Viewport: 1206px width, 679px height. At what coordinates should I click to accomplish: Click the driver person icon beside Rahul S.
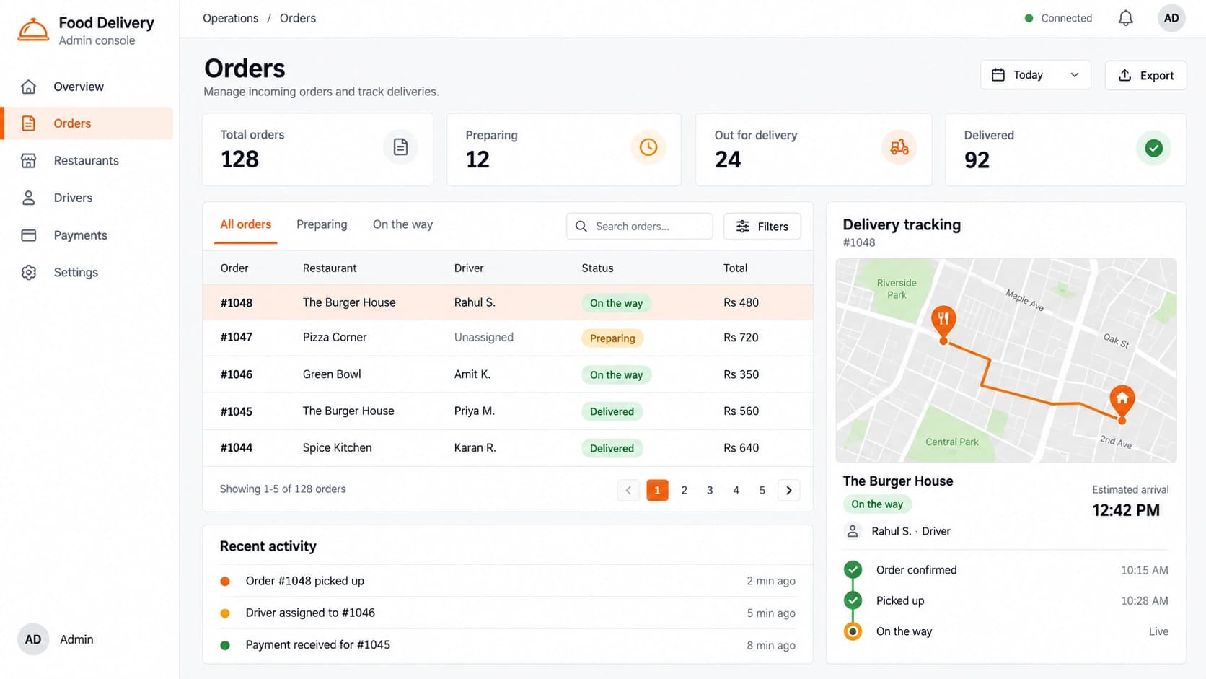(853, 531)
